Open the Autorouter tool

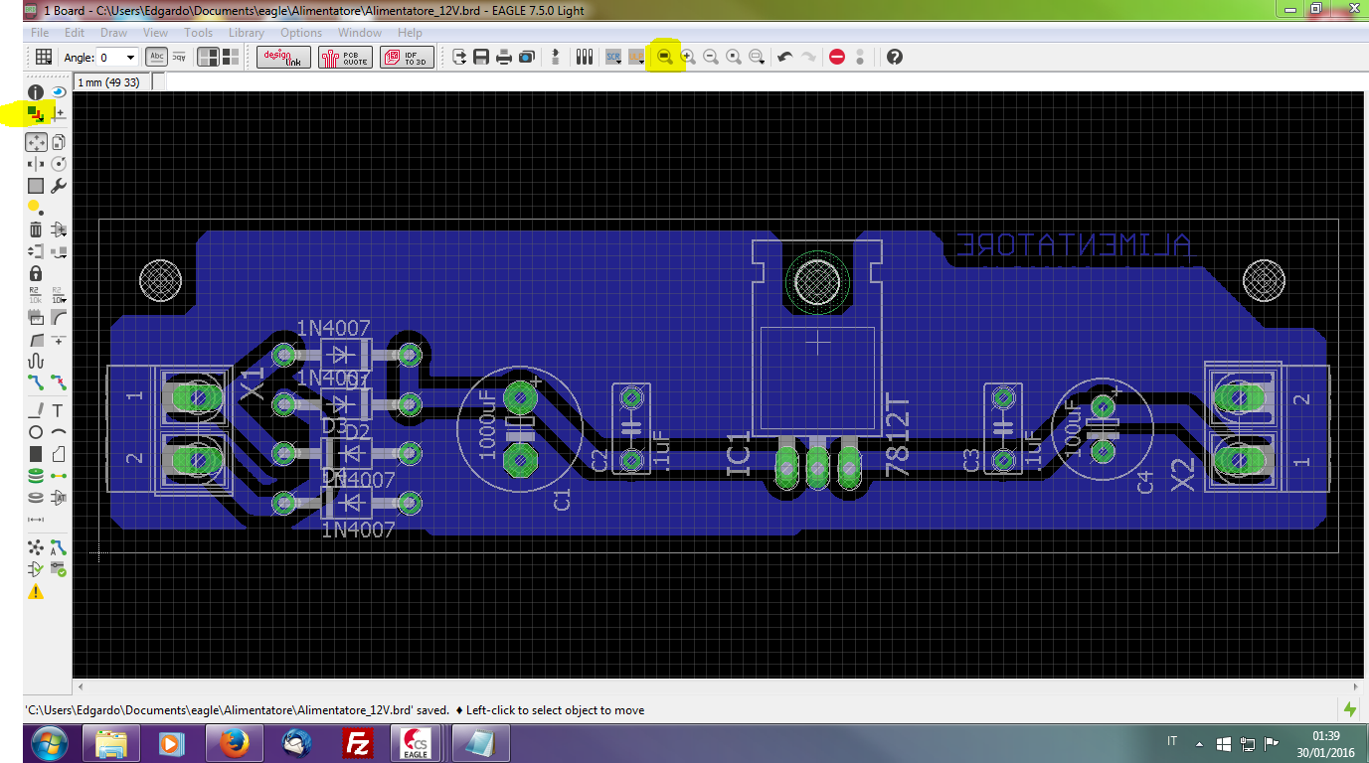(x=59, y=547)
